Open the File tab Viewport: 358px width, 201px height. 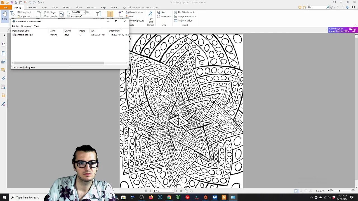[x=6, y=8]
